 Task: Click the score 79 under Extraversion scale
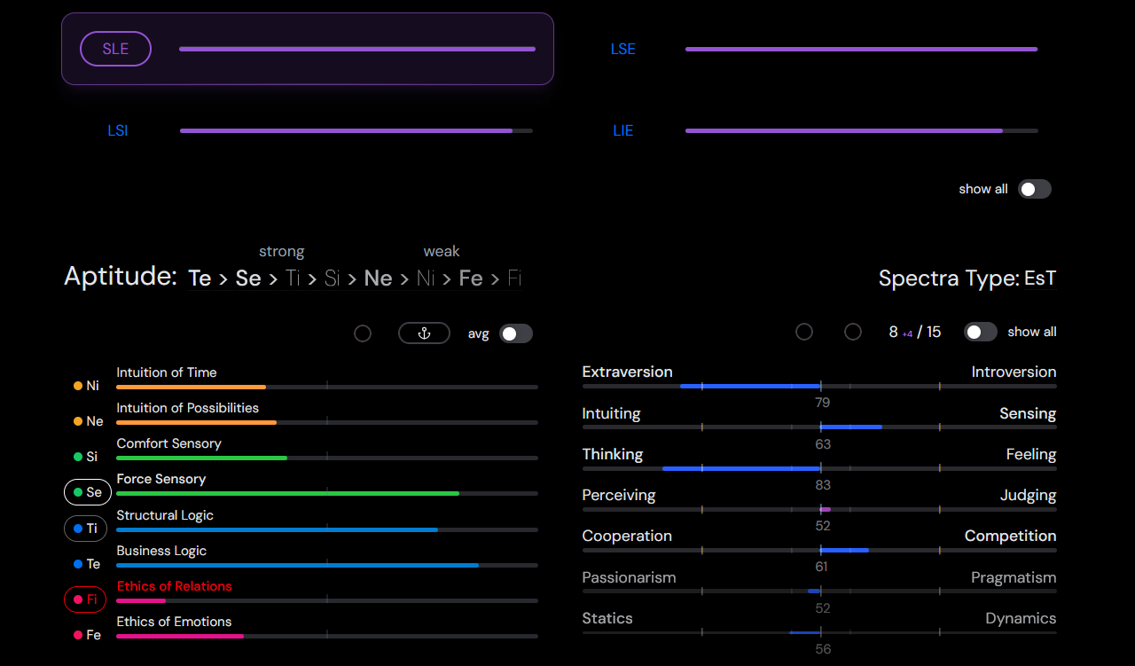(x=823, y=403)
